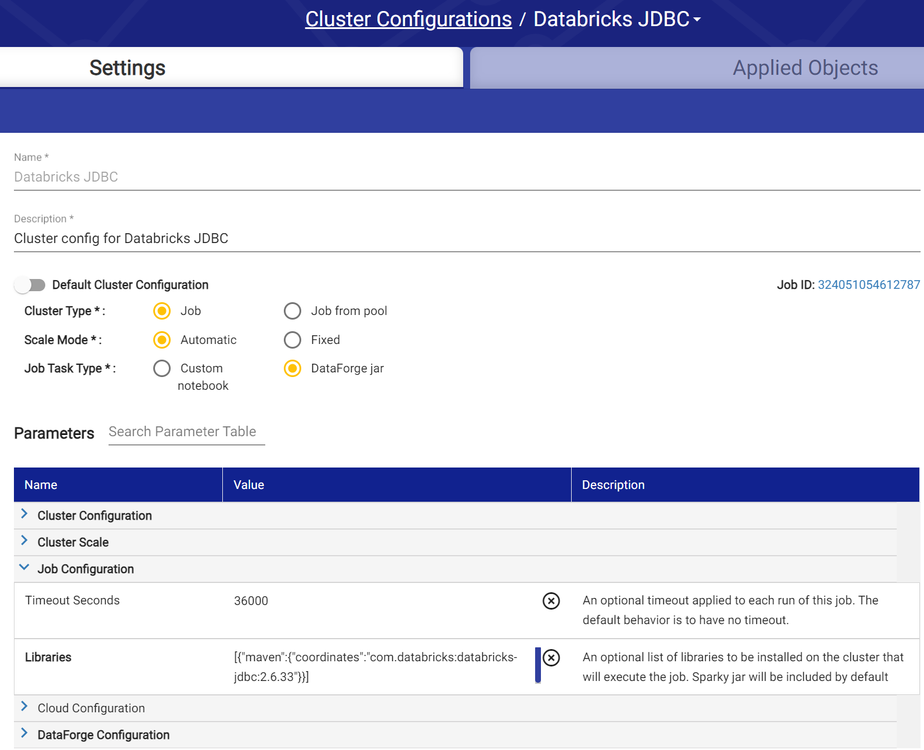
Task: Select Automatic scale mode radio button
Action: click(162, 340)
